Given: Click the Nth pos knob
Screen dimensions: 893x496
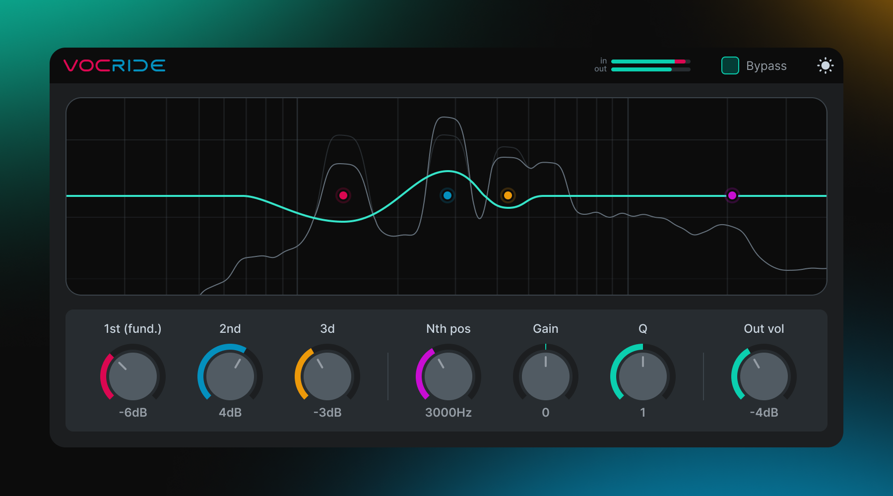Looking at the screenshot, I should pyautogui.click(x=448, y=376).
